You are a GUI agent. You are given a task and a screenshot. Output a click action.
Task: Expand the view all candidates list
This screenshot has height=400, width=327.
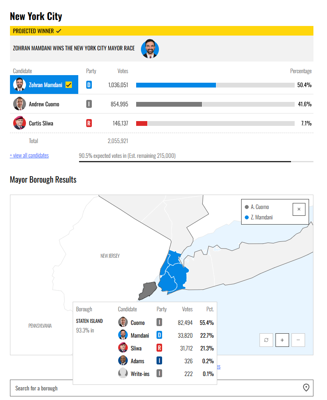[29, 155]
